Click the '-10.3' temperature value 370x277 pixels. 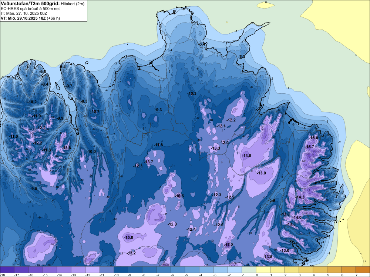pyautogui.click(x=192, y=93)
